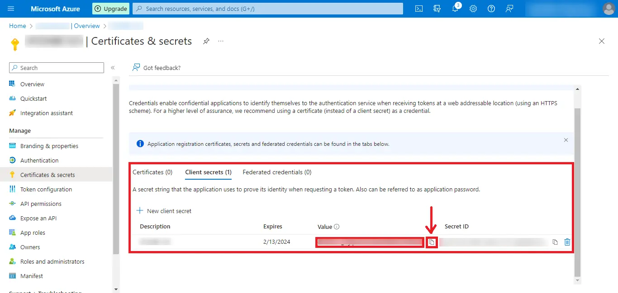This screenshot has width=618, height=293.
Task: Switch to Federated credentials (0) tab
Action: click(x=277, y=172)
